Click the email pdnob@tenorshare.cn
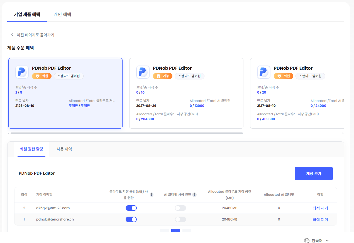 [x=55, y=219]
